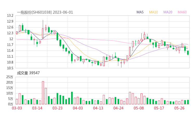The height and width of the screenshot is (114, 192).
Task: Click the last green candlestick at chart's right end
Action: point(188,53)
